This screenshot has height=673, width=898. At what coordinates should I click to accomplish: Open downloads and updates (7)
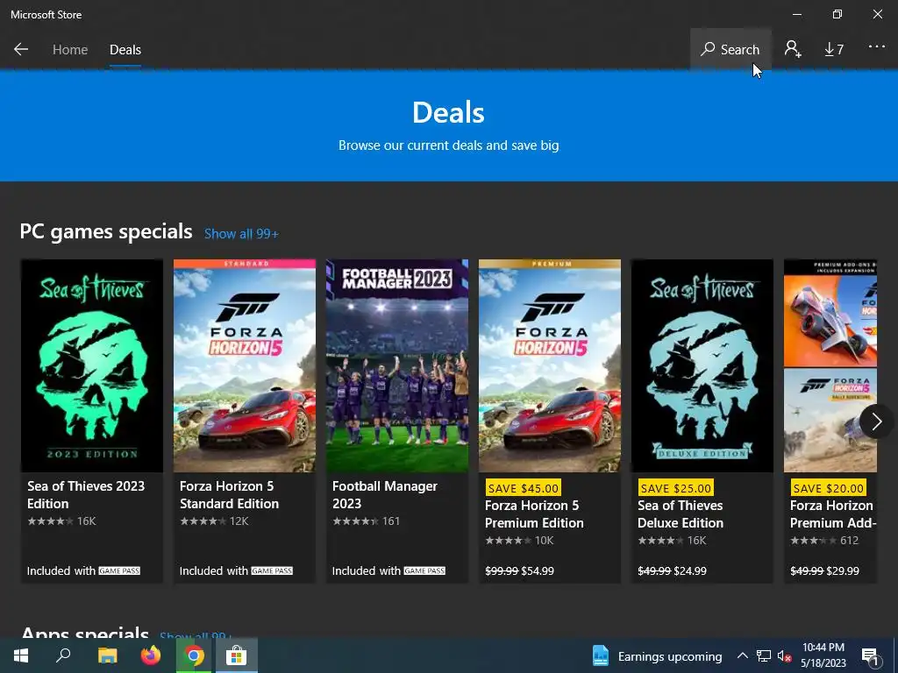point(834,50)
